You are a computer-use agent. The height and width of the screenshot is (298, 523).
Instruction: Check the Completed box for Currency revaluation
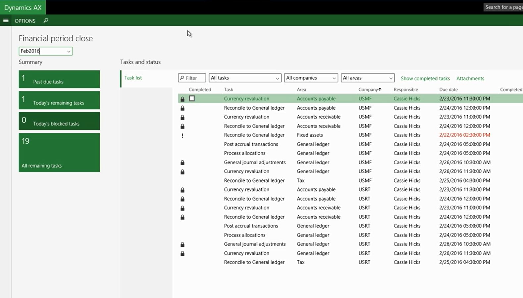[192, 98]
